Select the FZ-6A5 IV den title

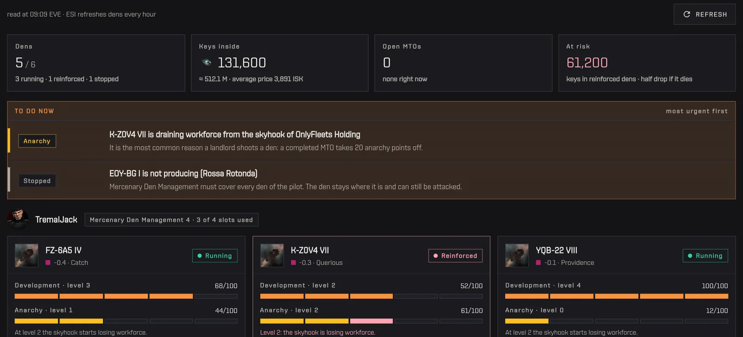pyautogui.click(x=63, y=250)
